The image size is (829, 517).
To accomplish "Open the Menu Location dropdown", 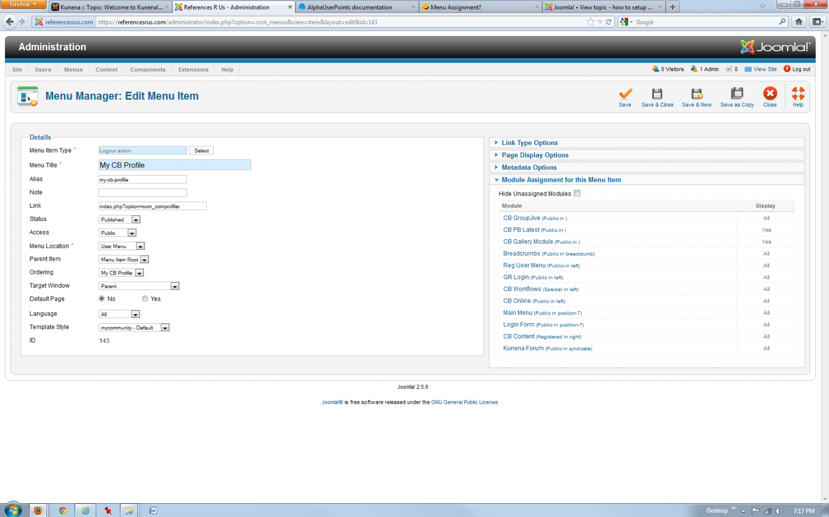I will click(122, 246).
